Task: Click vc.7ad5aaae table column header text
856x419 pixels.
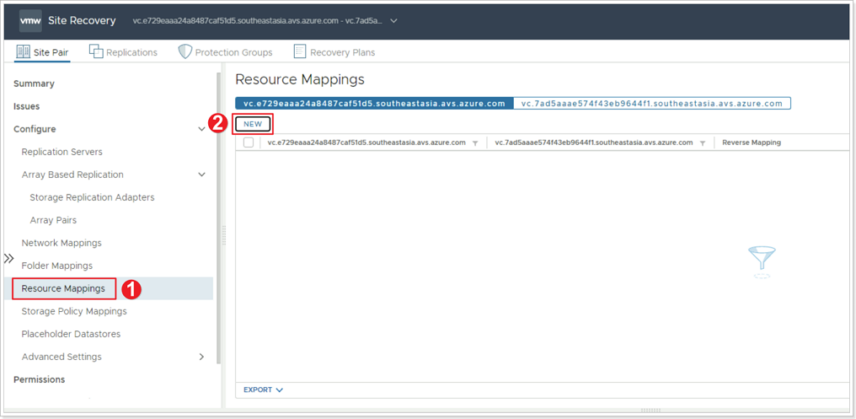Action: click(x=594, y=142)
